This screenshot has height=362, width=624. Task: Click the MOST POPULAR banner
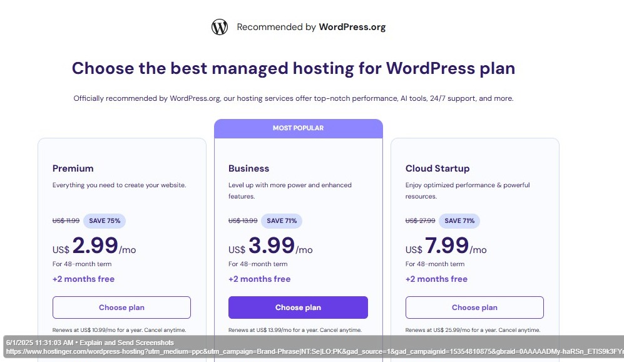click(298, 128)
